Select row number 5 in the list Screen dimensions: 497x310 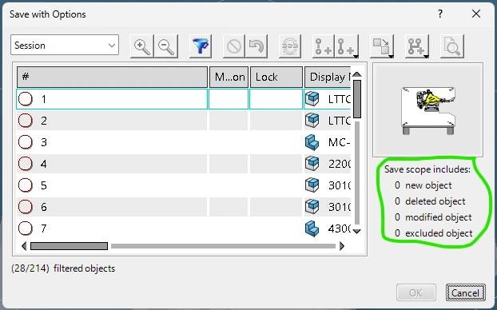(44, 185)
